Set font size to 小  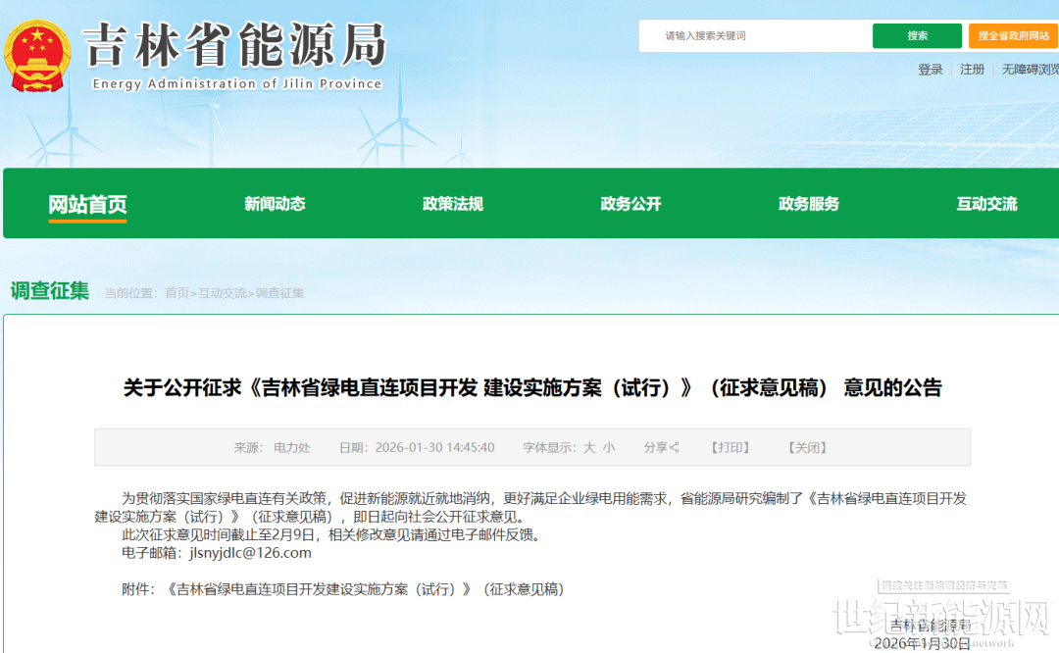point(609,448)
